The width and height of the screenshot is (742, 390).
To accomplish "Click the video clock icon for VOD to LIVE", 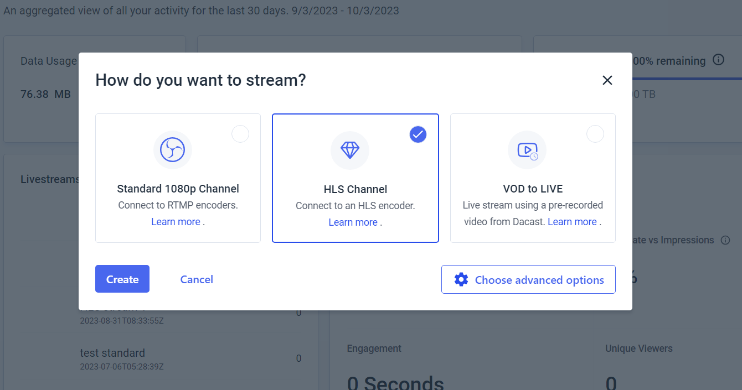I will pyautogui.click(x=527, y=150).
